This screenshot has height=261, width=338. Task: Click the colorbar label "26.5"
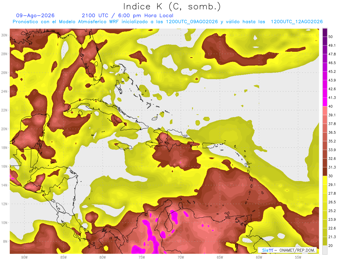pos(332,202)
